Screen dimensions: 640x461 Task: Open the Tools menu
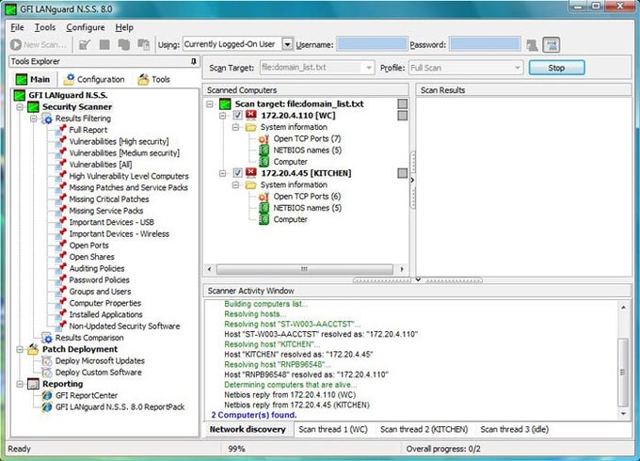coord(45,27)
